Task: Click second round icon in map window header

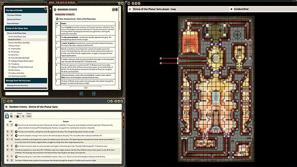Action: click(x=133, y=3)
